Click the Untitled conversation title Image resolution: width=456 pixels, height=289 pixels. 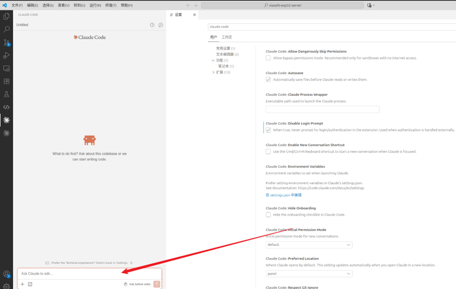[22, 25]
